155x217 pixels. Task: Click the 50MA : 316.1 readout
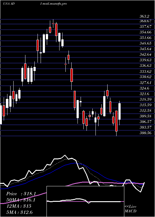[x=21, y=200]
